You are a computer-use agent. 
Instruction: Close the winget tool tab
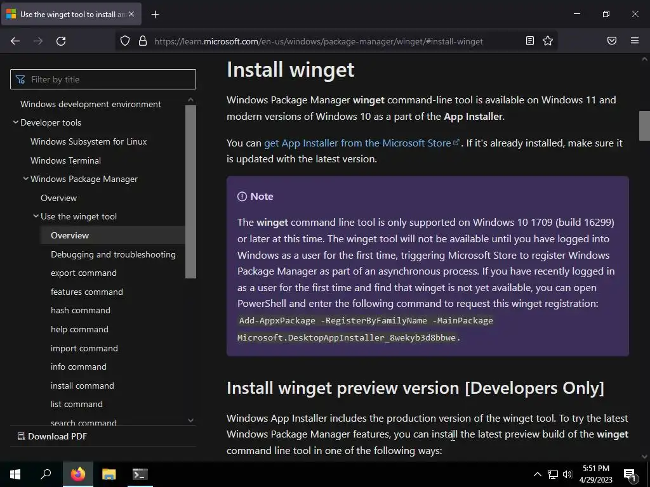[x=131, y=14]
